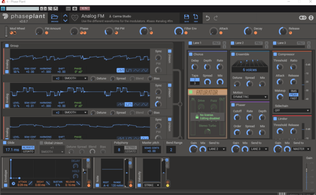
Task: Click host next-preset arrow button
Action: 45,9
